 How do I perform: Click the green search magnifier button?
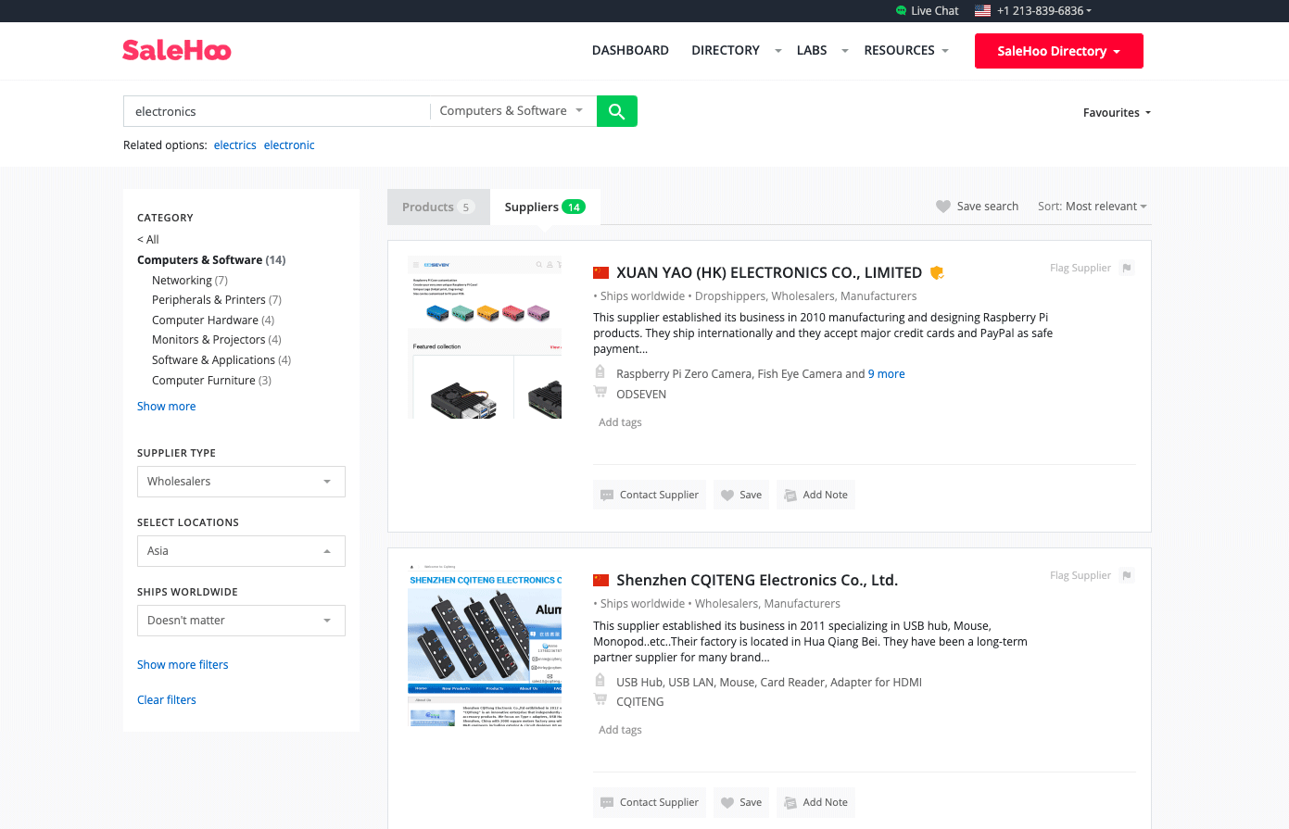[x=616, y=111]
